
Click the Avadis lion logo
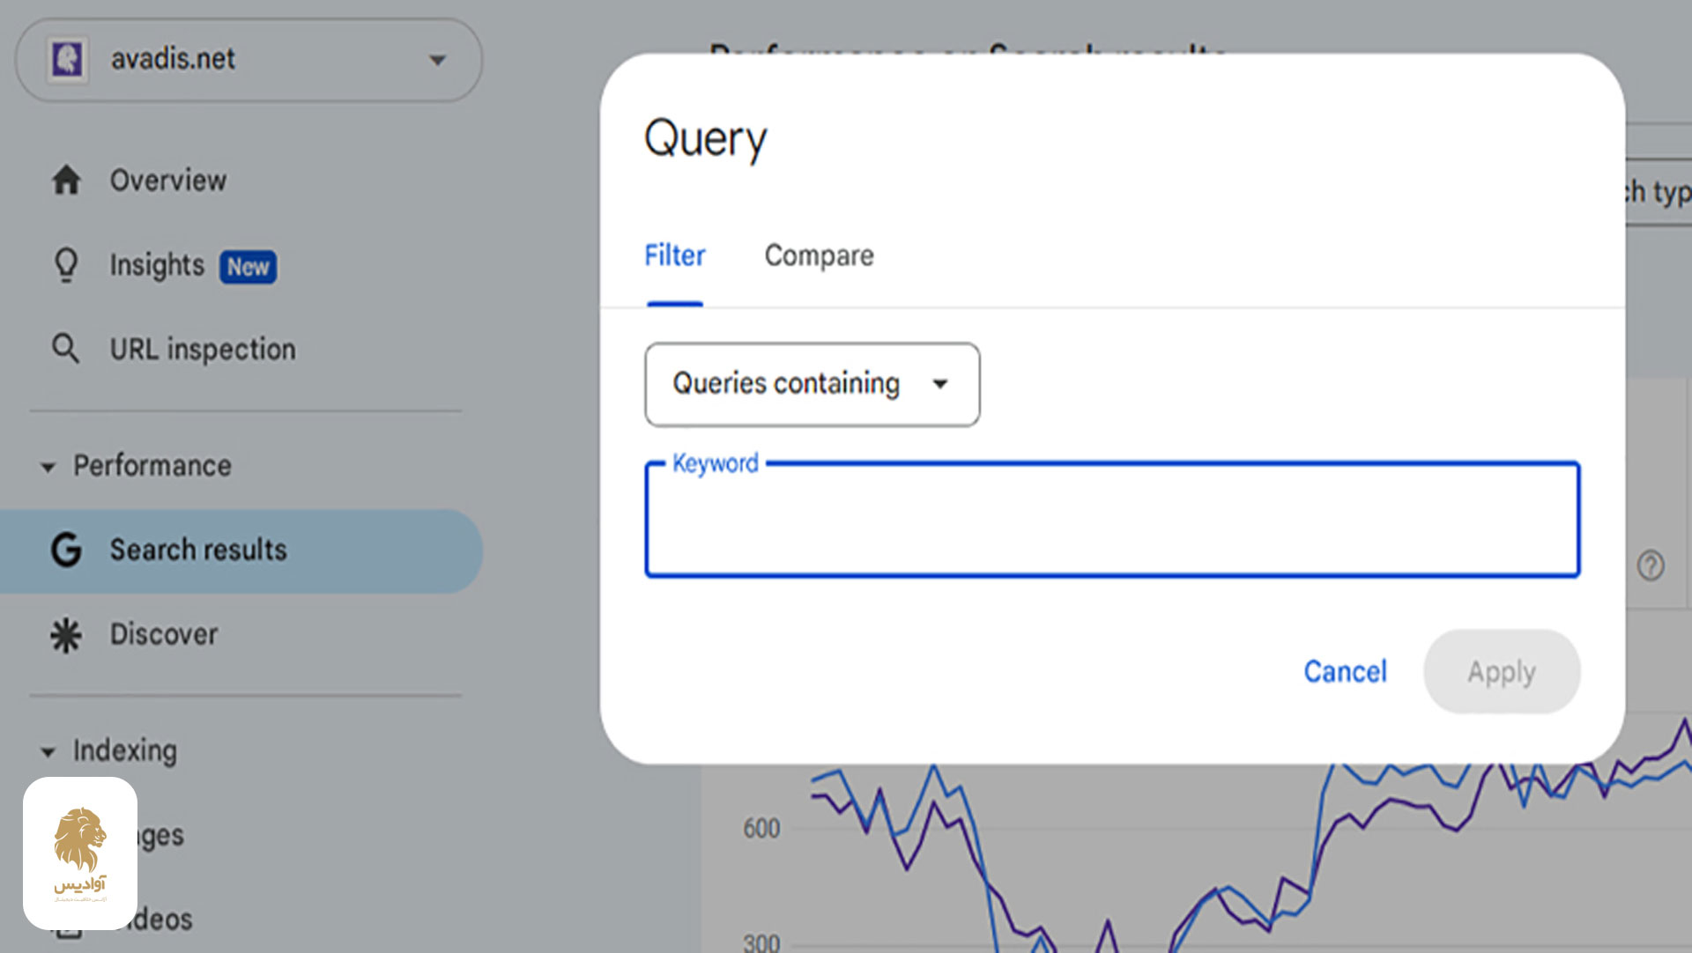pyautogui.click(x=80, y=852)
